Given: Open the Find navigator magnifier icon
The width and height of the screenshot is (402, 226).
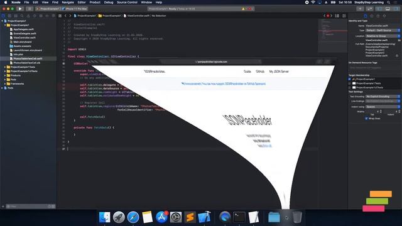Looking at the screenshot, I should click(x=22, y=16).
